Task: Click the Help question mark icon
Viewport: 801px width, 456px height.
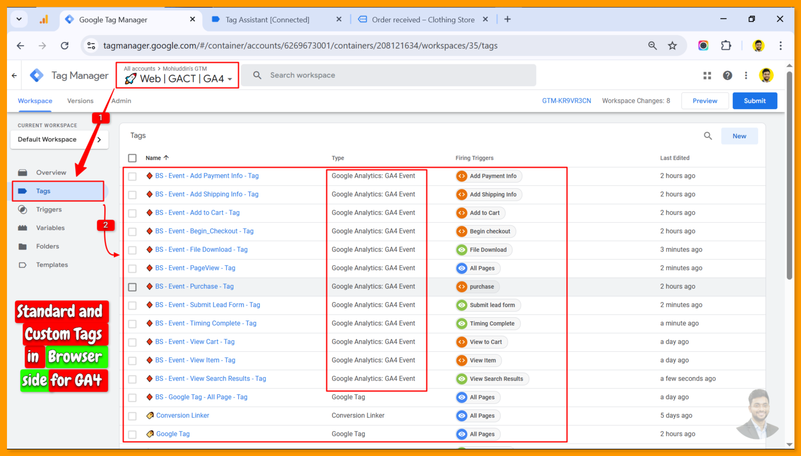Action: pyautogui.click(x=727, y=75)
